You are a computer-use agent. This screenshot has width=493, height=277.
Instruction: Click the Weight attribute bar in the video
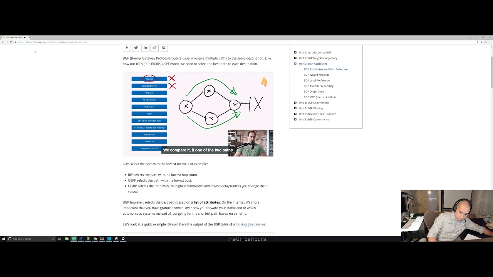pos(149,79)
